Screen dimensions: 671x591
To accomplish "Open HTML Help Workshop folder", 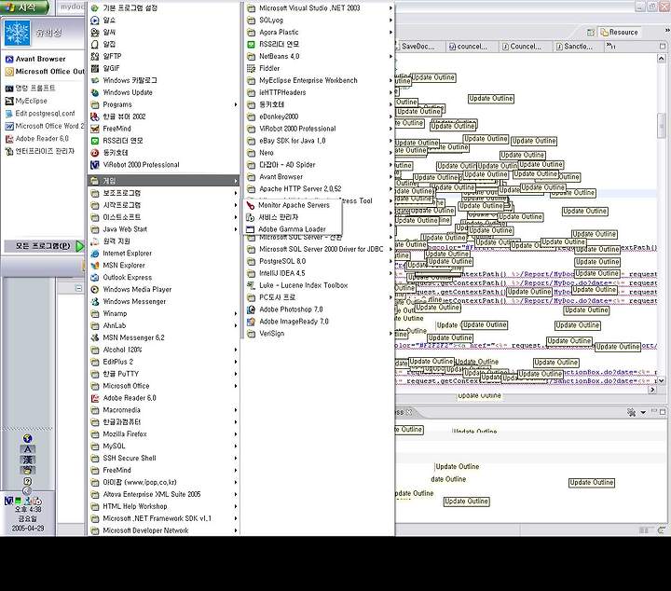I will tap(162, 506).
